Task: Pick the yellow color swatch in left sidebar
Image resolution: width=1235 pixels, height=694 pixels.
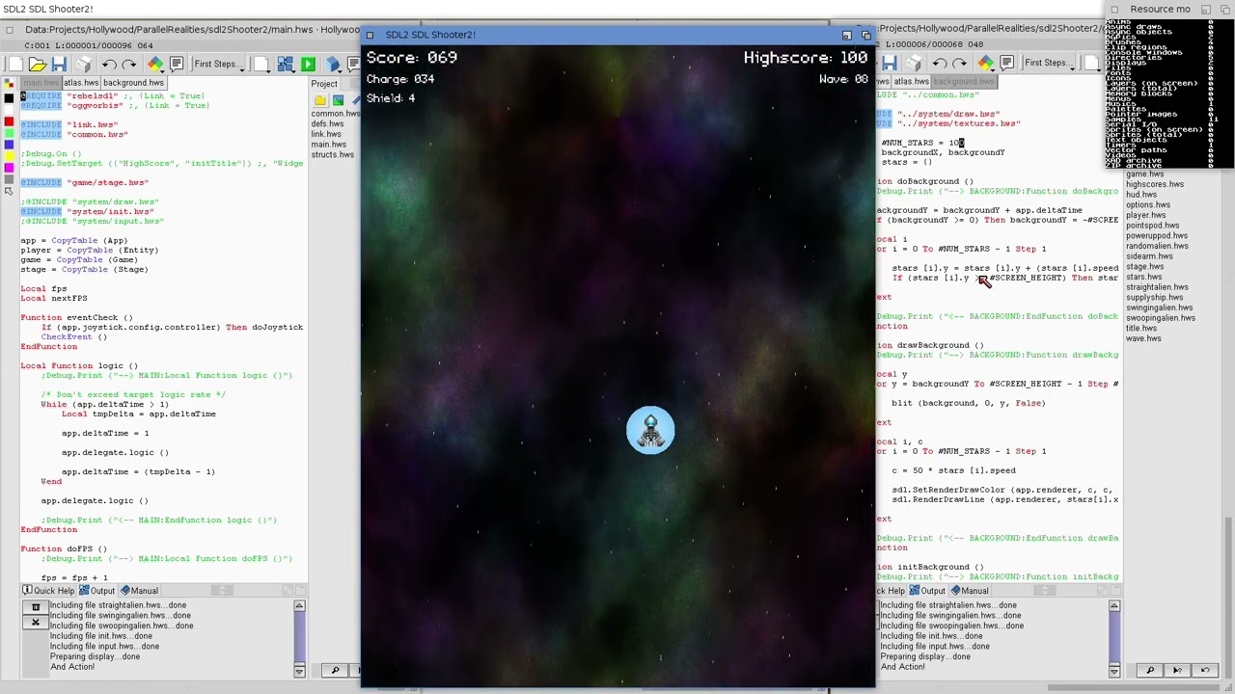Action: 9,156
